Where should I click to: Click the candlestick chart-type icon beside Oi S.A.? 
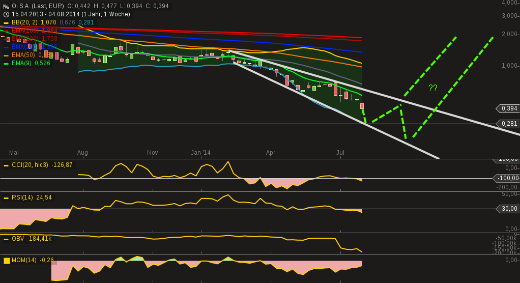(6, 6)
